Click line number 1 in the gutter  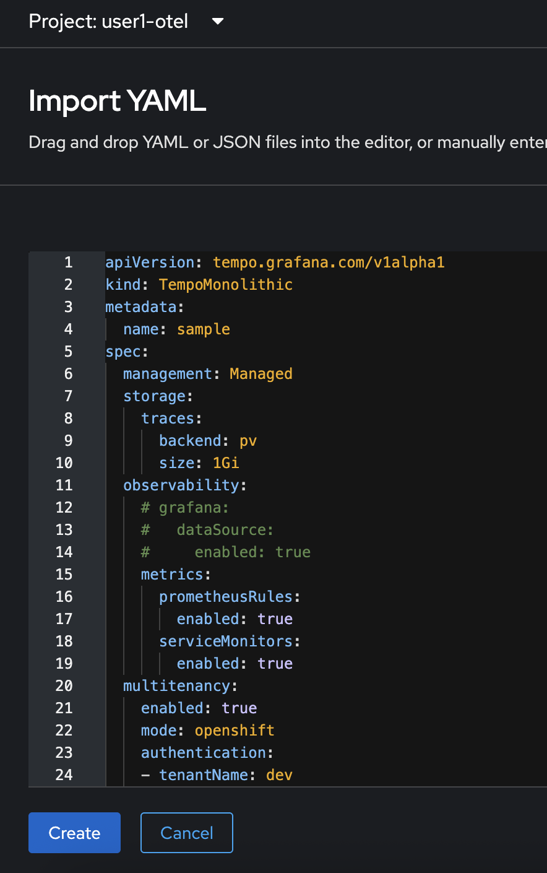[69, 263]
